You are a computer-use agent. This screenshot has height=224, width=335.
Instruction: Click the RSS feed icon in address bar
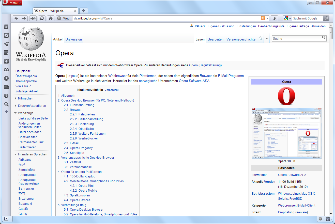(263, 18)
